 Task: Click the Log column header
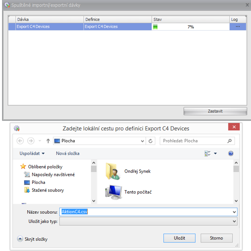(238, 20)
